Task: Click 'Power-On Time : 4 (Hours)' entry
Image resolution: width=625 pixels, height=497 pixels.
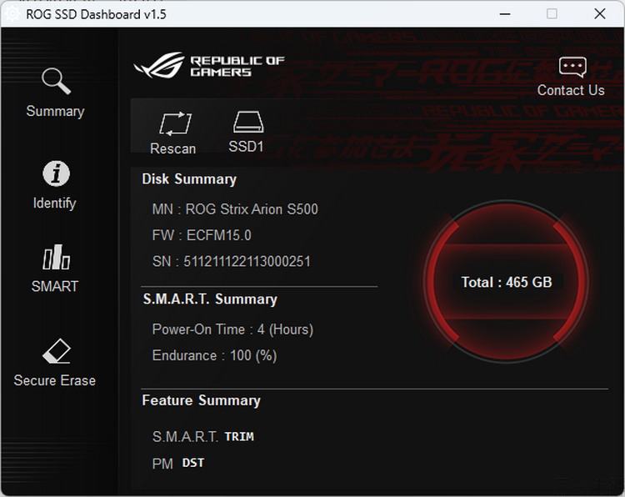Action: (x=232, y=329)
